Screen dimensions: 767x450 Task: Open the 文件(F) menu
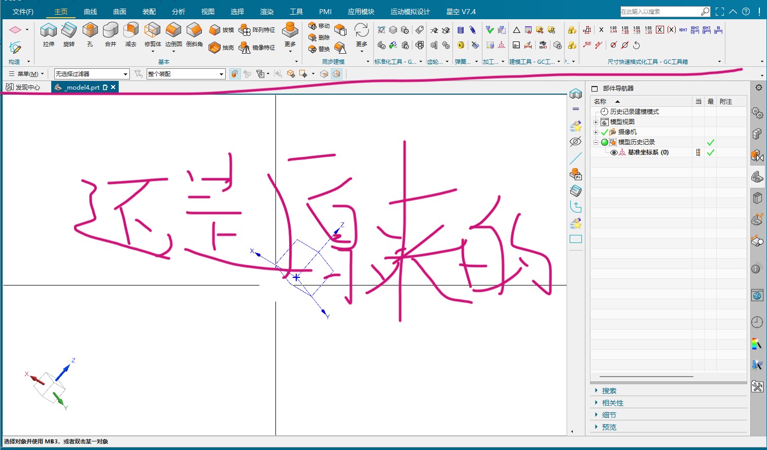(x=23, y=12)
